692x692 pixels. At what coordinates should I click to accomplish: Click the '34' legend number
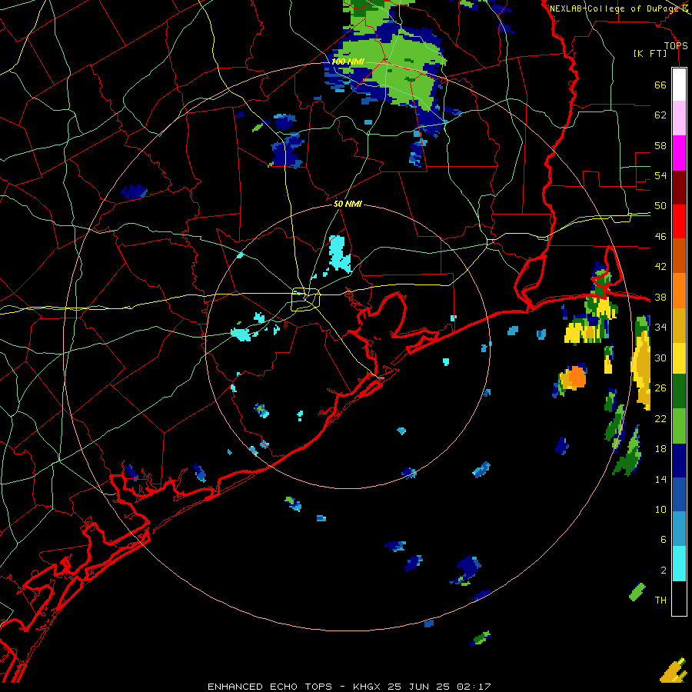click(660, 328)
